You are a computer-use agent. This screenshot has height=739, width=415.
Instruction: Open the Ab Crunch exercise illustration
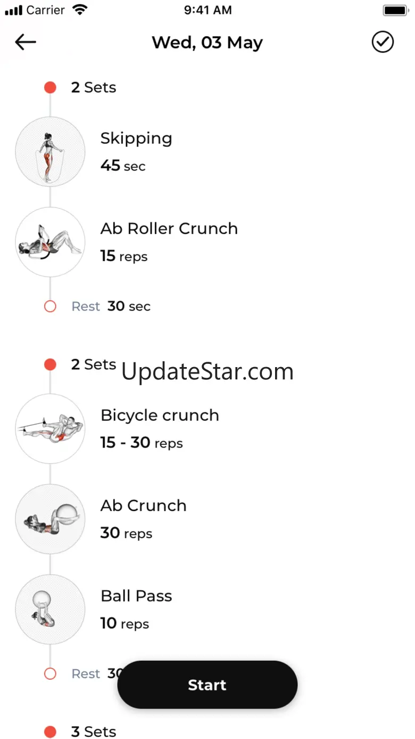(50, 519)
